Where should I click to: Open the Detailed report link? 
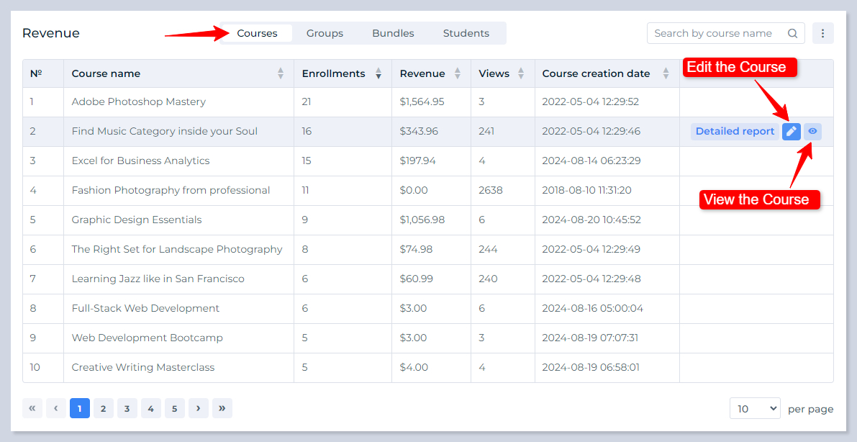(x=735, y=132)
